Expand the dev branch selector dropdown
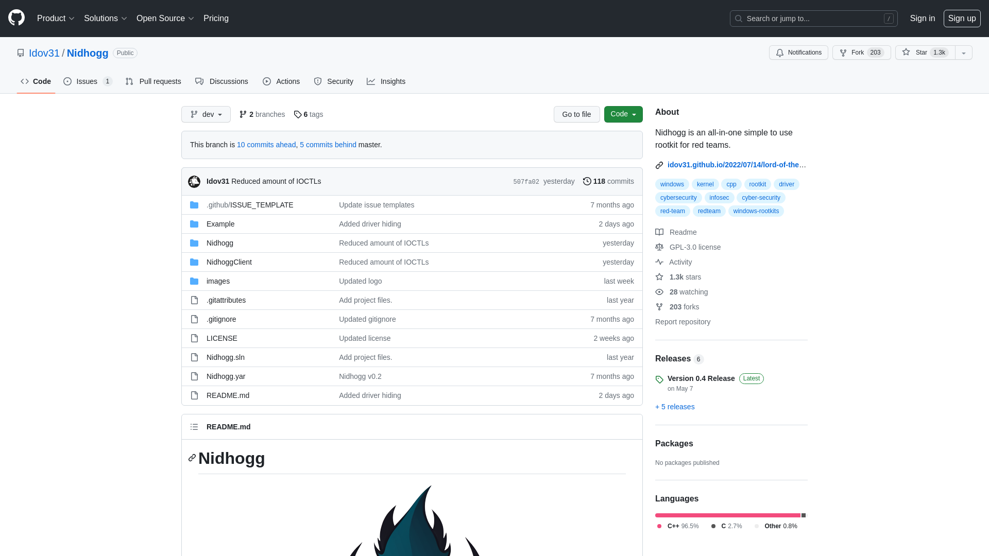Image resolution: width=989 pixels, height=556 pixels. tap(206, 114)
